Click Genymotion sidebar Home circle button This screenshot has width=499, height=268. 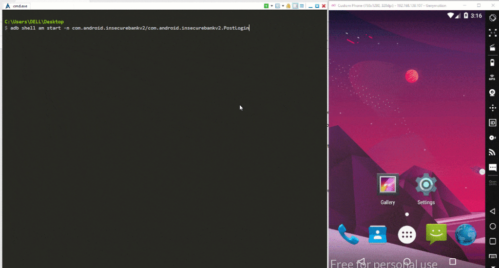492,226
